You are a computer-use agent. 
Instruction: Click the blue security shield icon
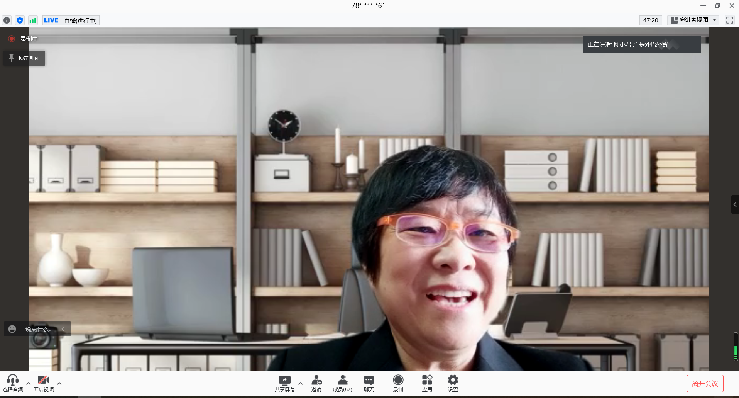coord(20,20)
